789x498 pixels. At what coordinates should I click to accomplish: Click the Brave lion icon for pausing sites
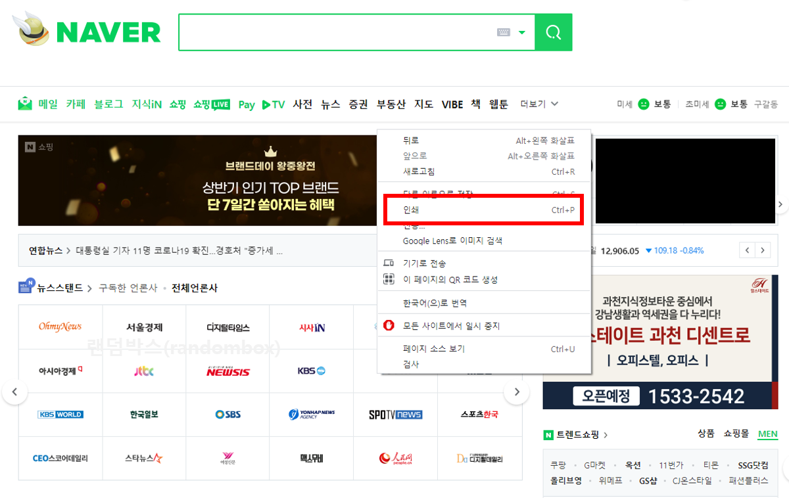[389, 325]
